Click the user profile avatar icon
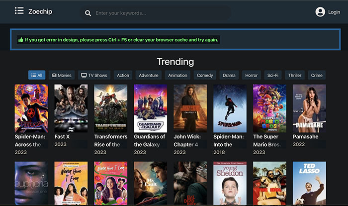Viewport: 348px width, 206px height. (x=320, y=12)
